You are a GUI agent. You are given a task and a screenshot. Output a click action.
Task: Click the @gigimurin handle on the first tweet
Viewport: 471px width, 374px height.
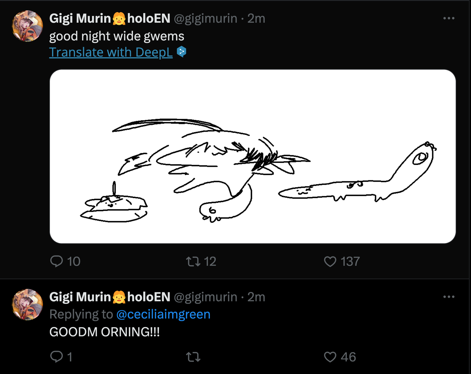pyautogui.click(x=205, y=19)
